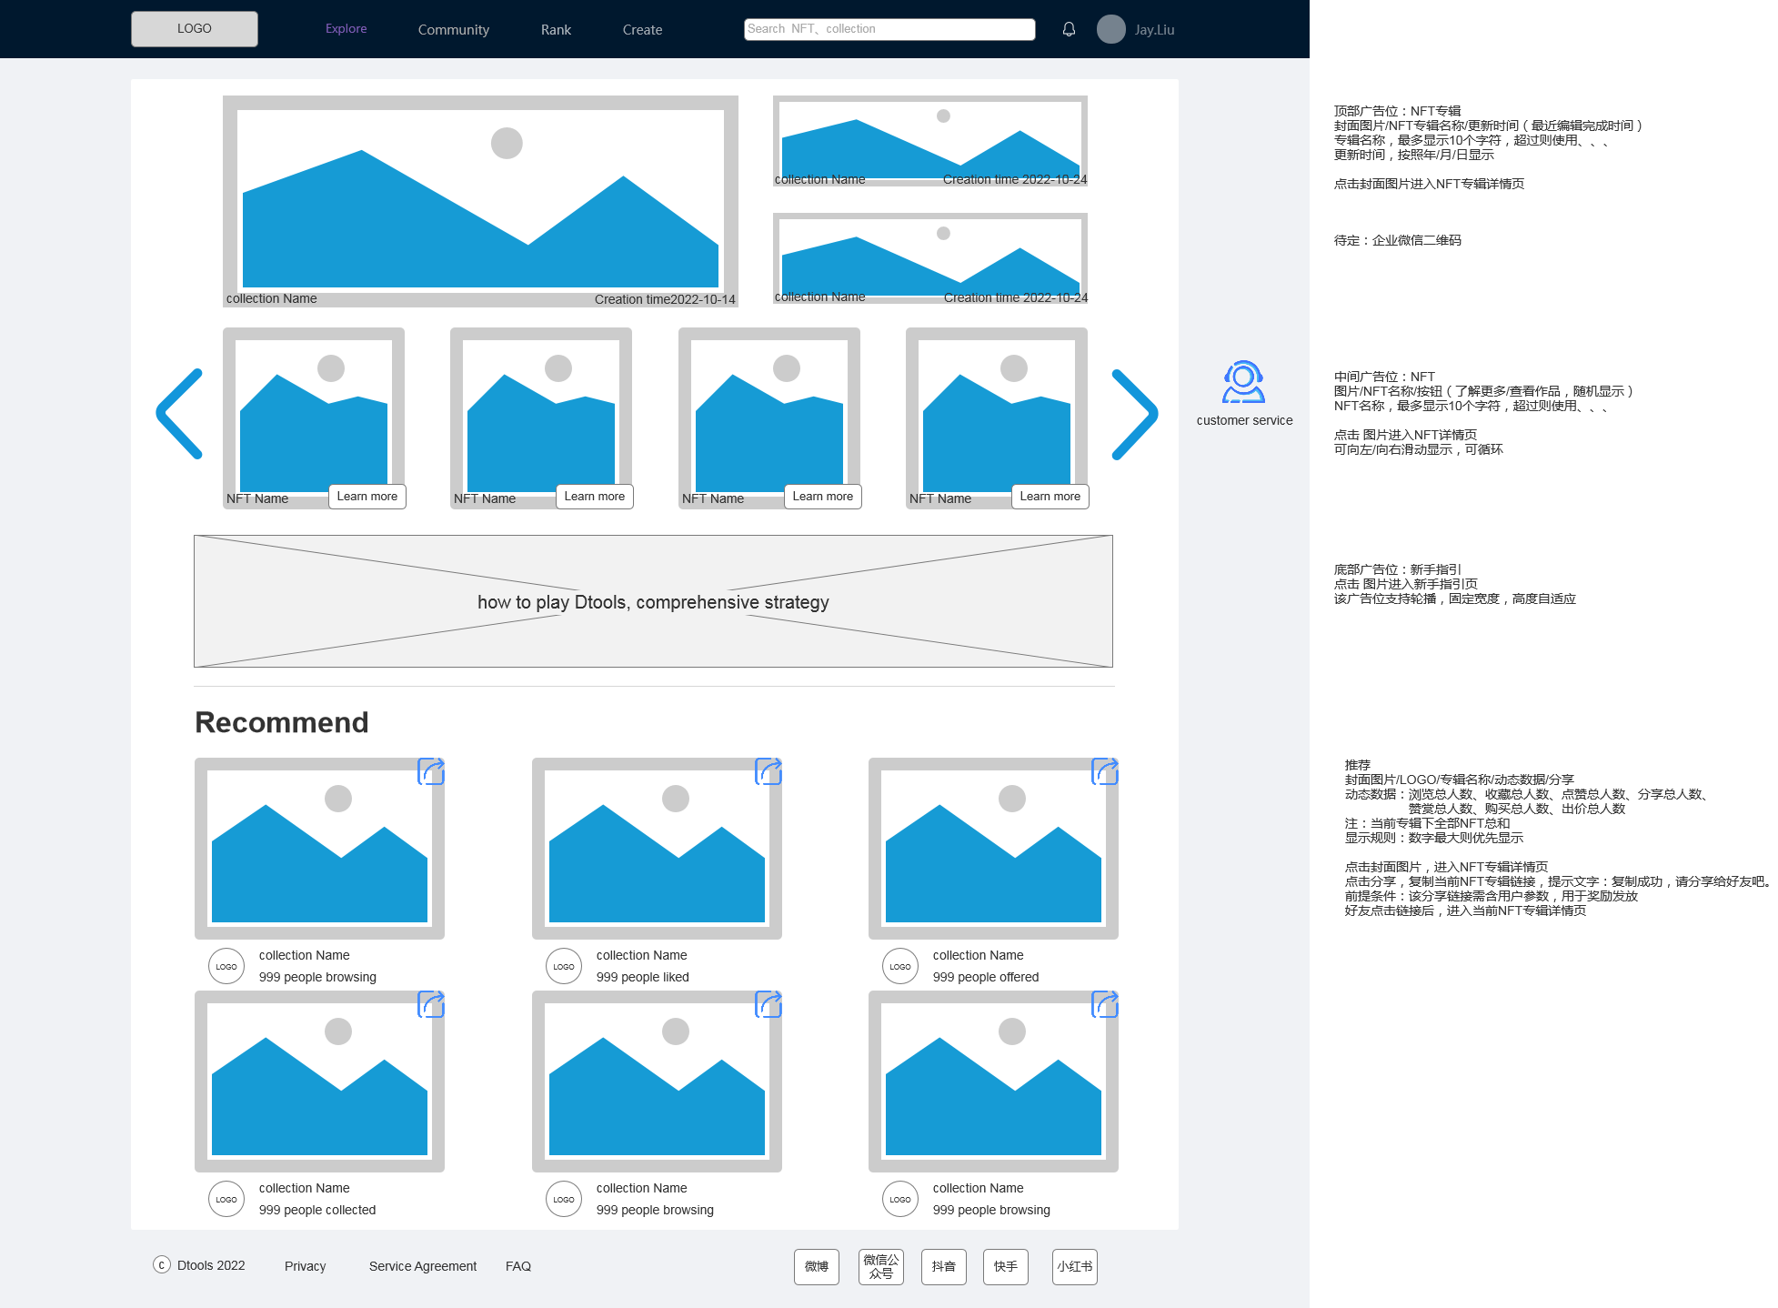The height and width of the screenshot is (1308, 1778).
Task: Click the LOGO circle of first recommended collection
Action: point(226,966)
